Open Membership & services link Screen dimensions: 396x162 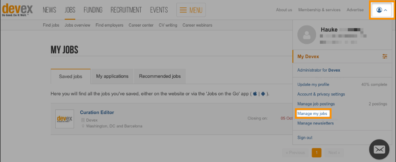click(x=319, y=10)
